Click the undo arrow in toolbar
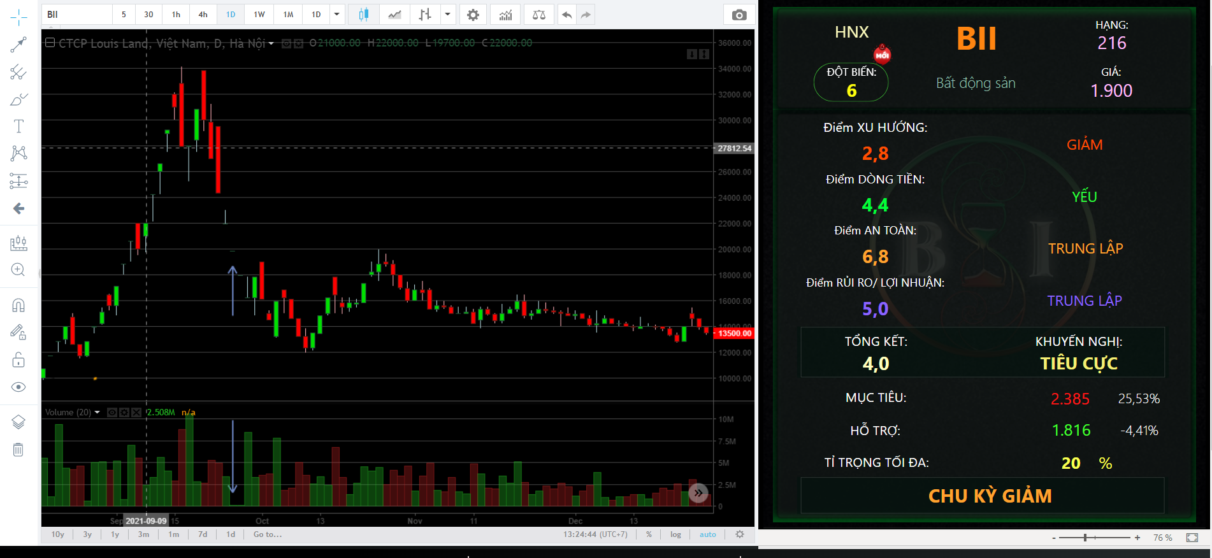Viewport: 1212px width, 558px height. coord(566,15)
